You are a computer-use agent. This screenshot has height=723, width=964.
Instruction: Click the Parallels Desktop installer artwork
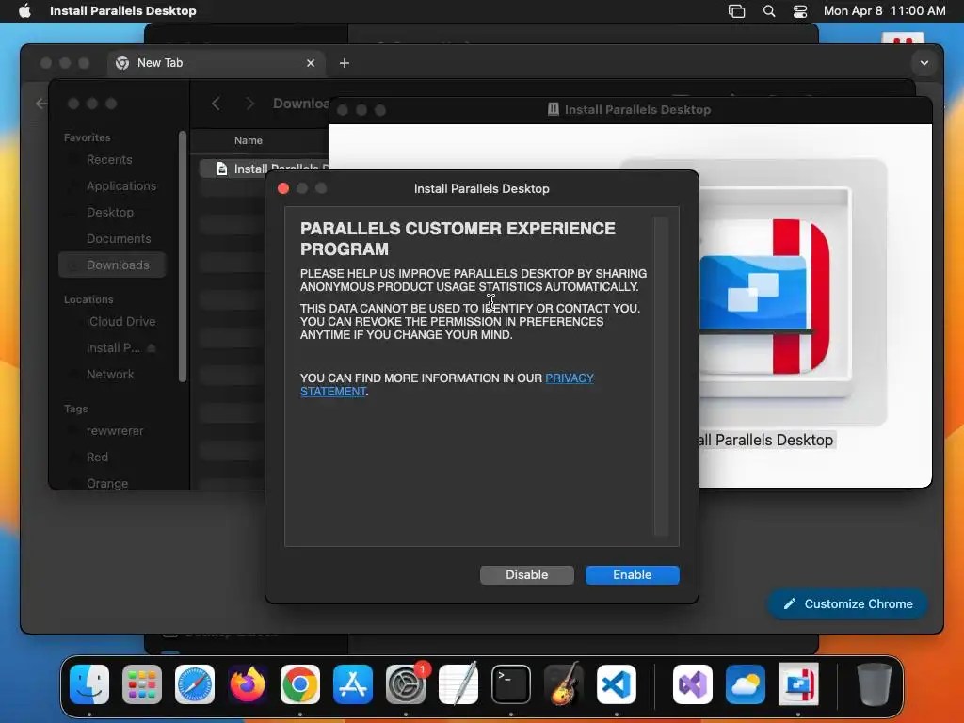point(763,295)
